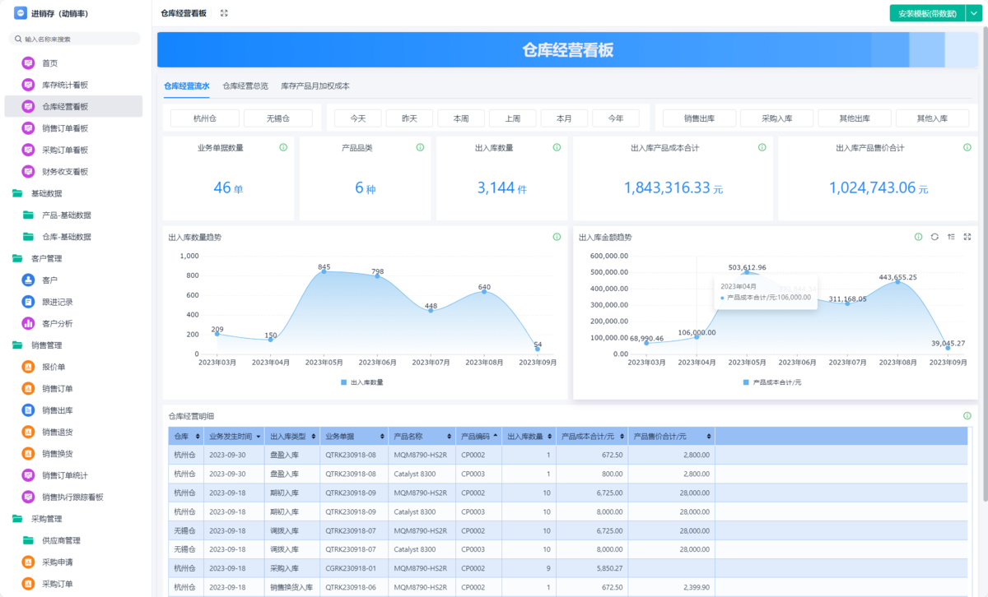Viewport: 988px width, 597px height.
Task: Expand 仓库-基础数据 subfolder
Action: (x=28, y=237)
